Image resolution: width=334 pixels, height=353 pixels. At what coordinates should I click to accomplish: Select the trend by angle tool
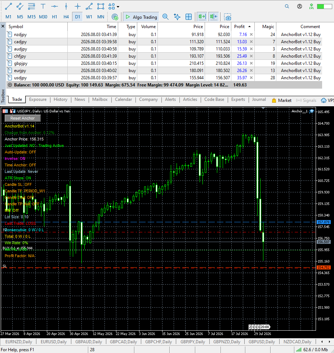[89, 6]
